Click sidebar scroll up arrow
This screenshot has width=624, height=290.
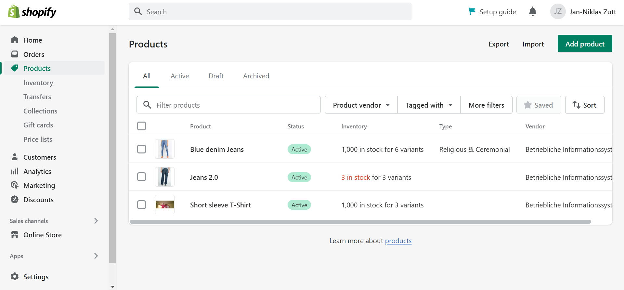click(x=112, y=29)
